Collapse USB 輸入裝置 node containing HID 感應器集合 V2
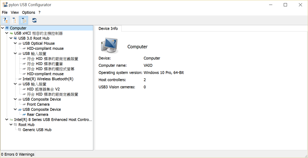Screen dimensions: 308x158 [15, 84]
